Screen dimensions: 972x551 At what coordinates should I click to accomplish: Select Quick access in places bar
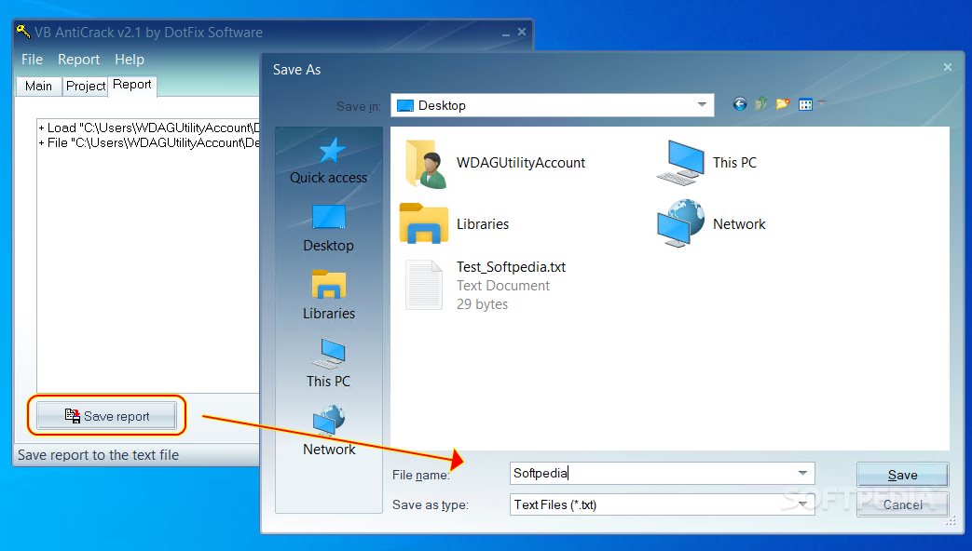tap(329, 161)
